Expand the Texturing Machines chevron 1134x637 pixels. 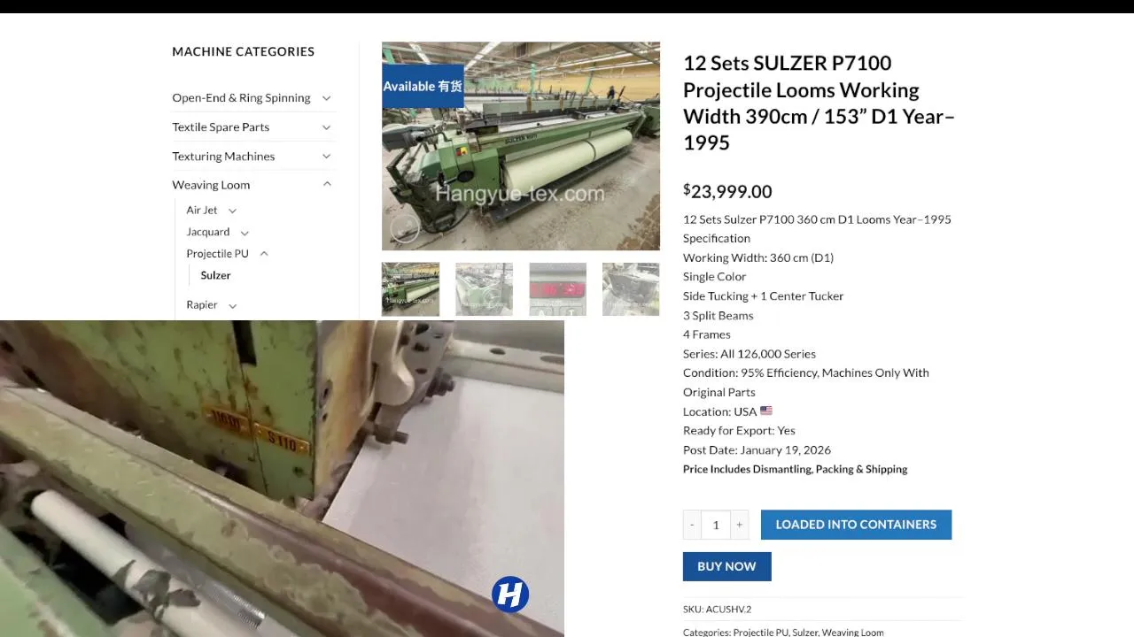326,157
